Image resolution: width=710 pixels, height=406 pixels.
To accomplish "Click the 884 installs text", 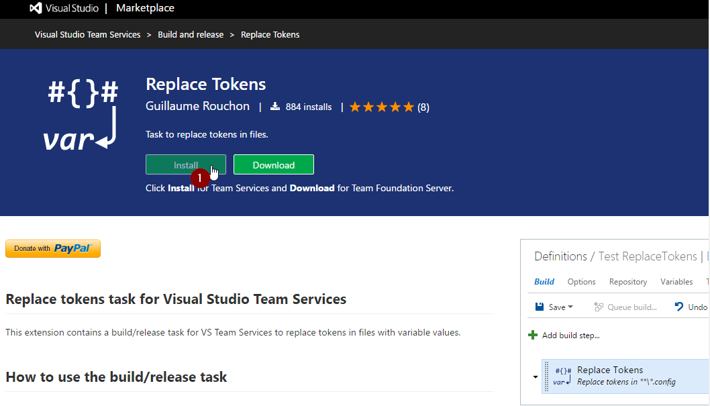I will tap(309, 107).
